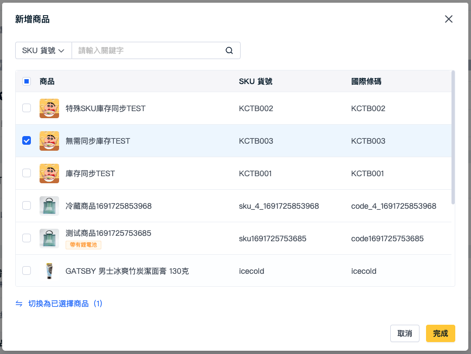
Task: Switch to 切換為已選擇商品 (1) view
Action: coord(65,304)
